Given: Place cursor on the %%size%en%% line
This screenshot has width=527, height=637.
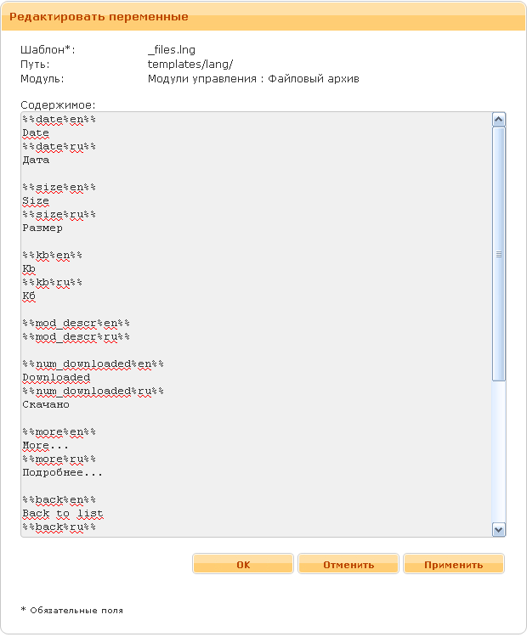Looking at the screenshot, I should tap(59, 188).
